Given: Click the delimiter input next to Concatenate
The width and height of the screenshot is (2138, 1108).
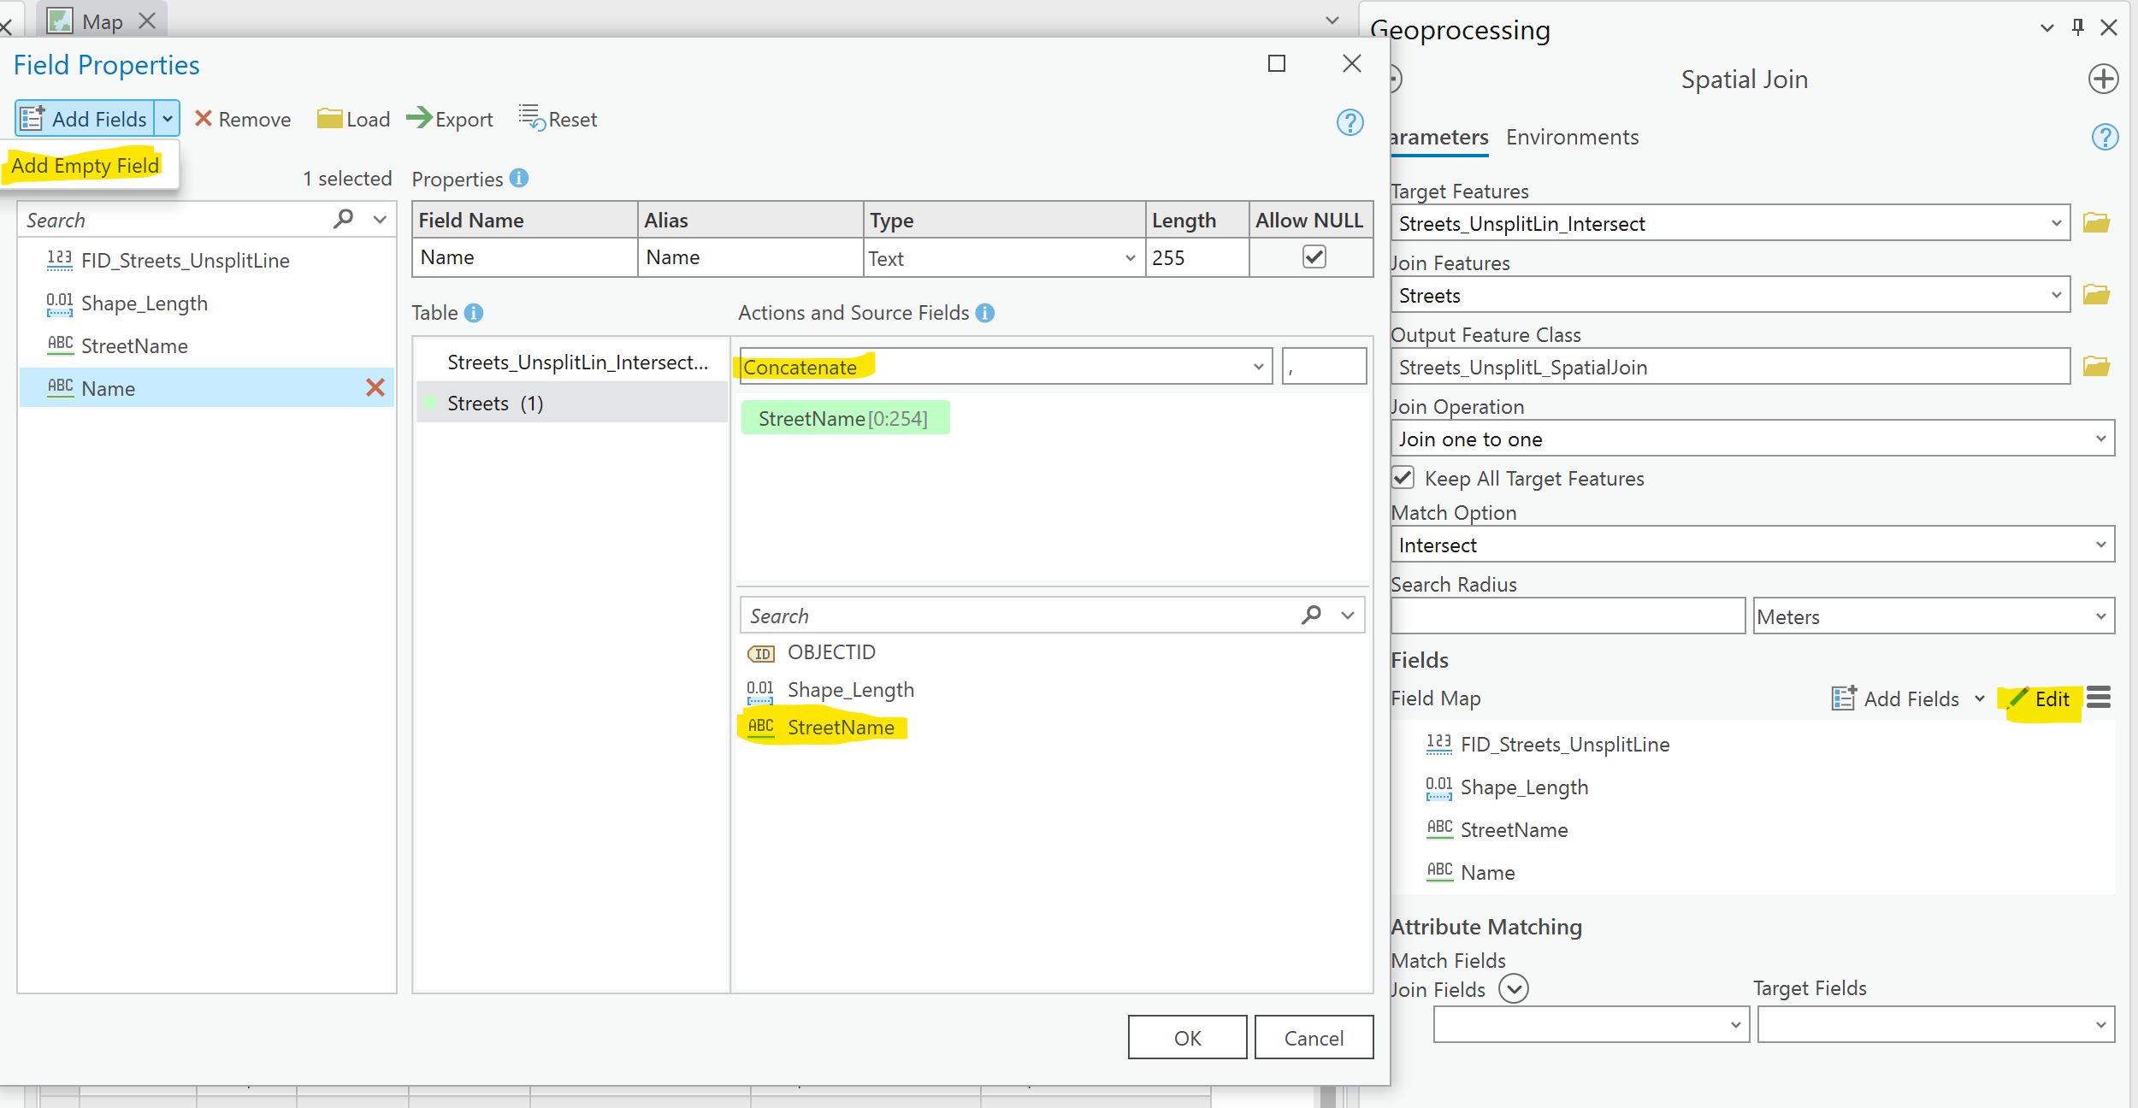Looking at the screenshot, I should tap(1324, 366).
